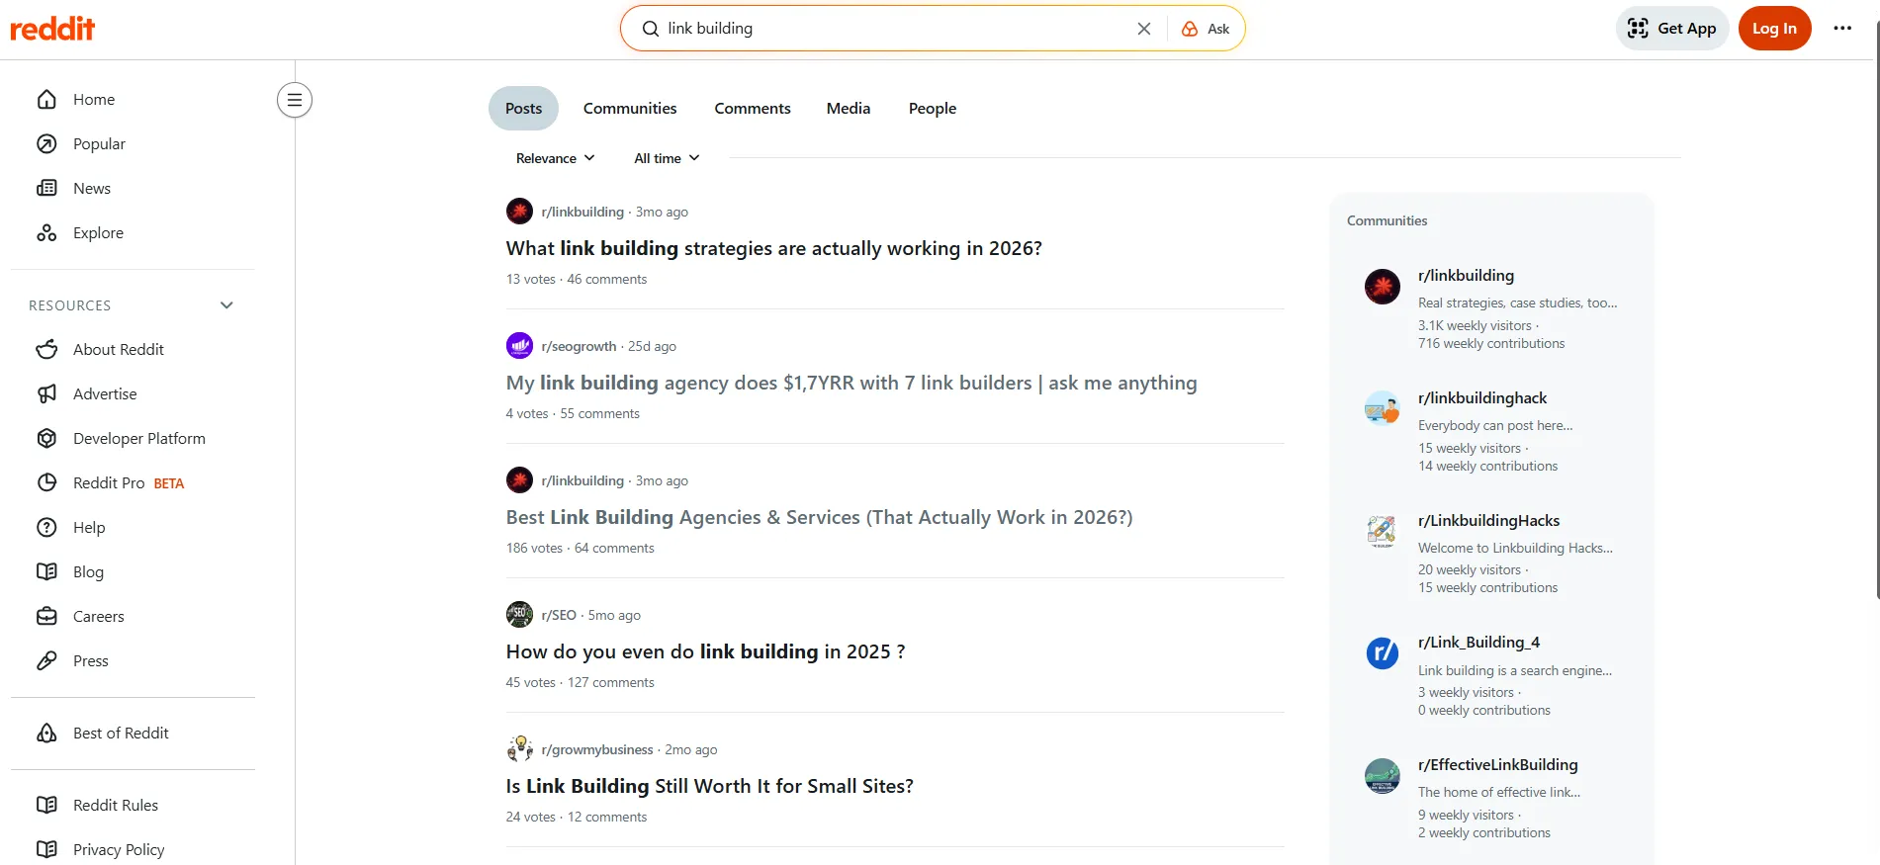
Task: Click the Careers briefcase icon
Action: 46,617
